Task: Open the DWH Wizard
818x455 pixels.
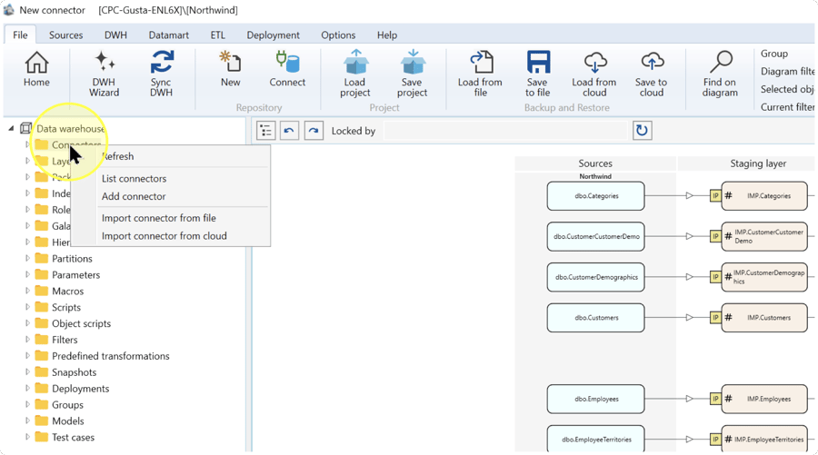Action: [x=105, y=63]
